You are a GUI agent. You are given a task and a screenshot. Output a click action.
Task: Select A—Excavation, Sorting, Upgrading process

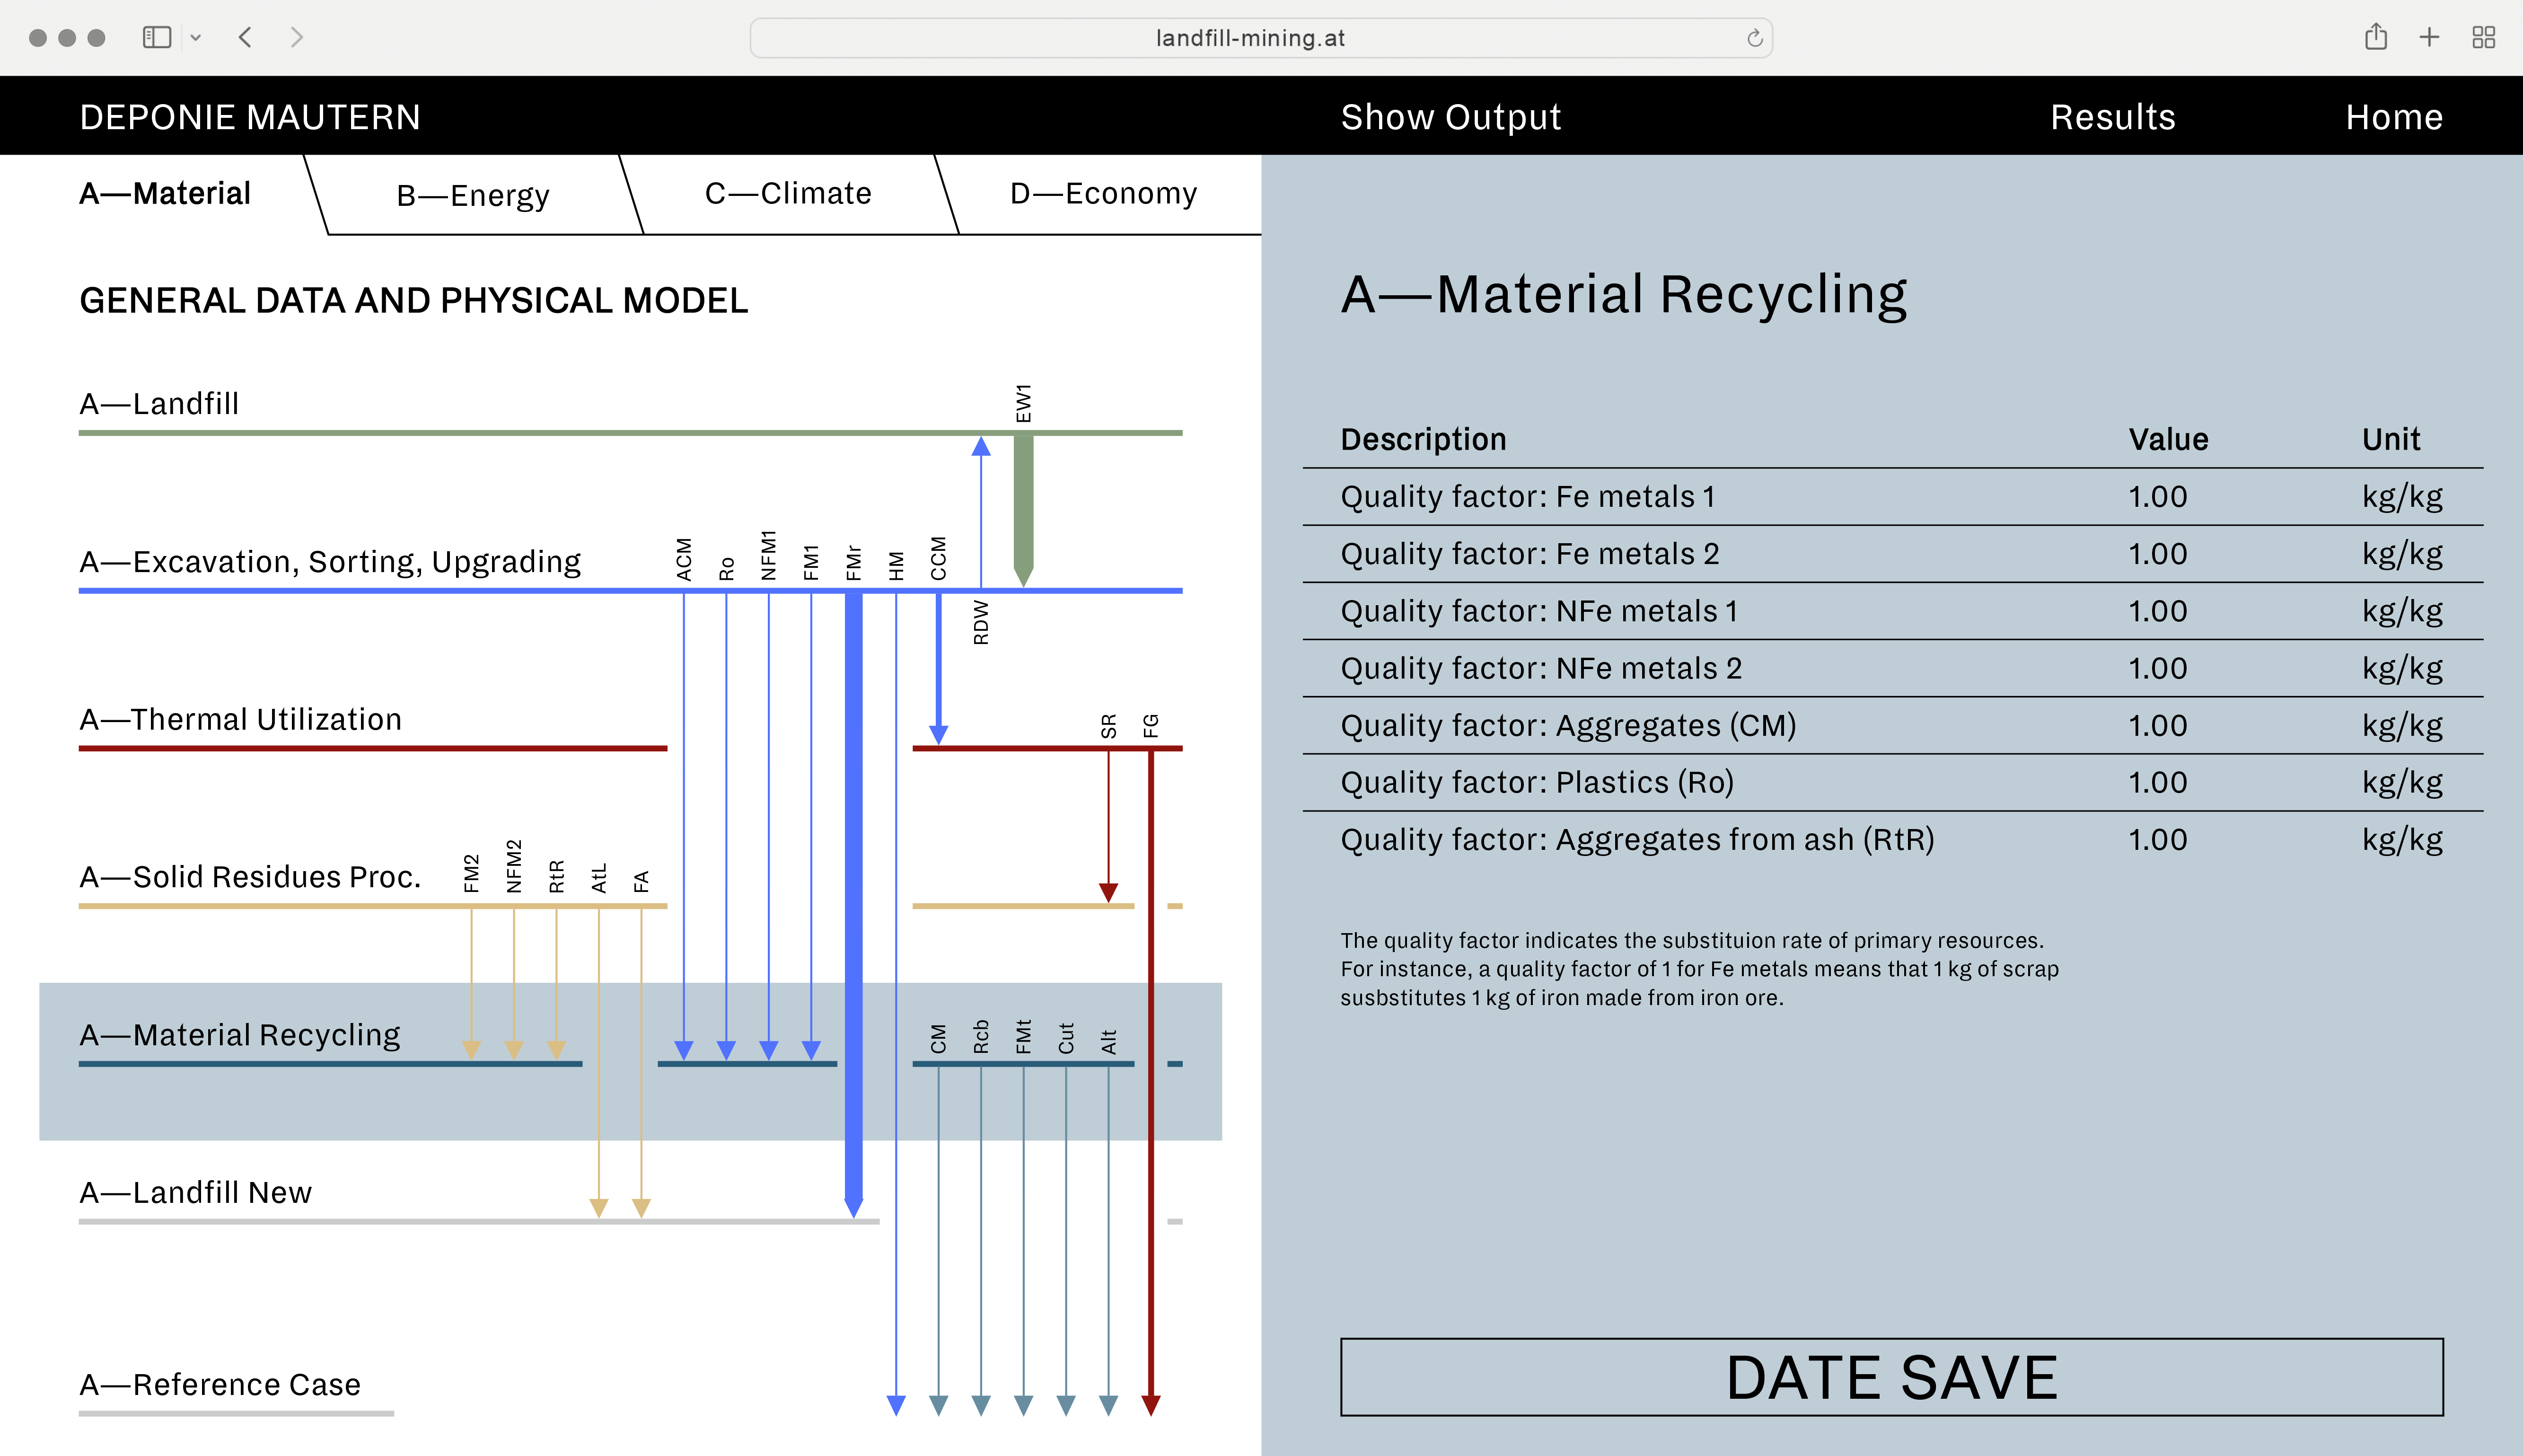point(330,562)
